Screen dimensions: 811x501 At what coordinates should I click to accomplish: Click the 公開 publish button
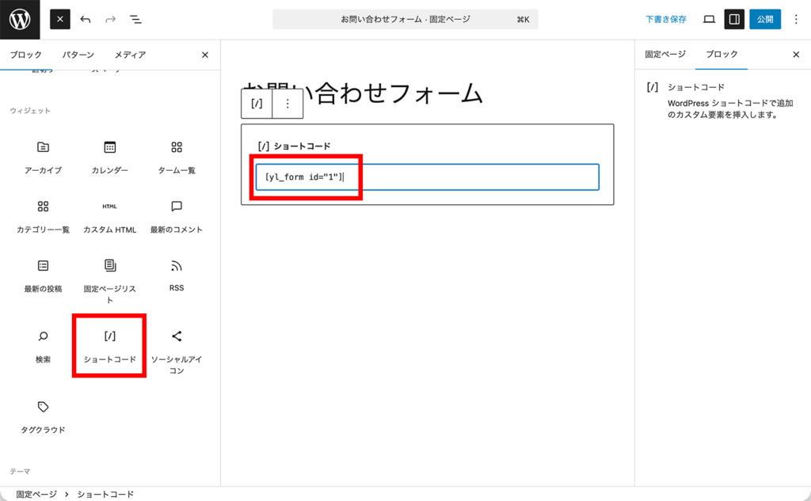765,19
